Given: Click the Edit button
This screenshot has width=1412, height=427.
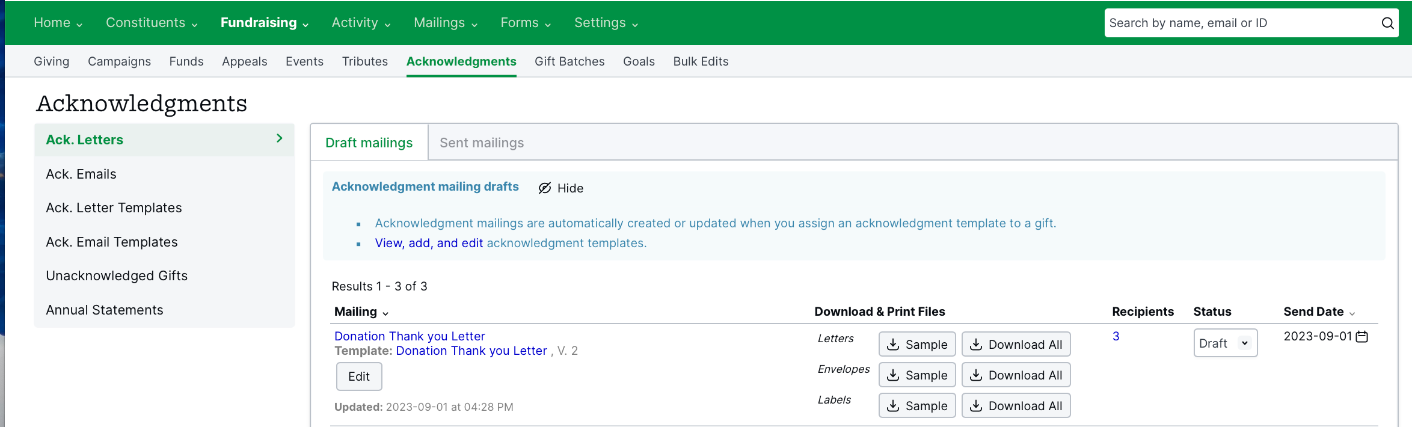Looking at the screenshot, I should click(x=359, y=376).
